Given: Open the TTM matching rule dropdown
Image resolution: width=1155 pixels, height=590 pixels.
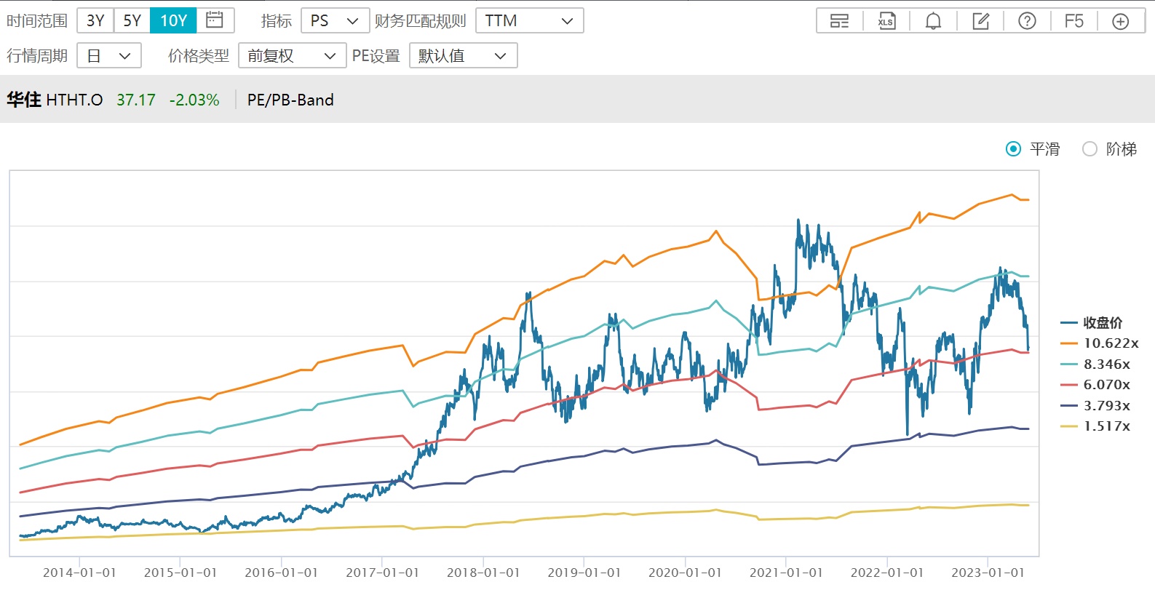Looking at the screenshot, I should point(529,20).
